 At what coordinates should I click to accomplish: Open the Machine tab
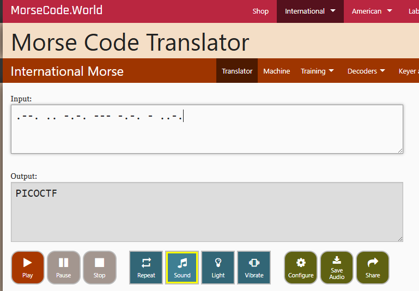click(x=276, y=71)
